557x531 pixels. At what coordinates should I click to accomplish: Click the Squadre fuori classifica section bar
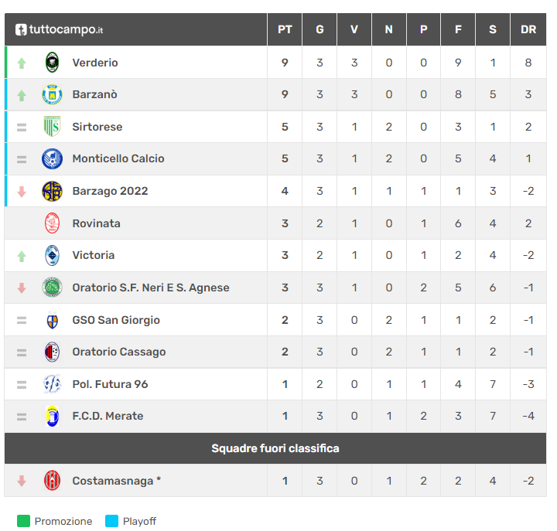(x=275, y=448)
